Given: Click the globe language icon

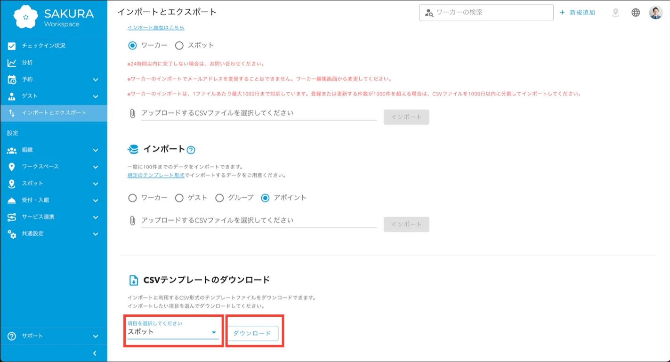Looking at the screenshot, I should coord(636,13).
